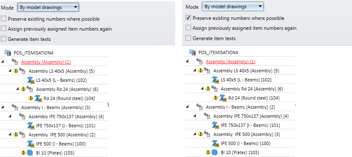The height and width of the screenshot is (157, 352).
Task: Click the blue plate icon of Bl 10, left panel
Action: click(29, 152)
